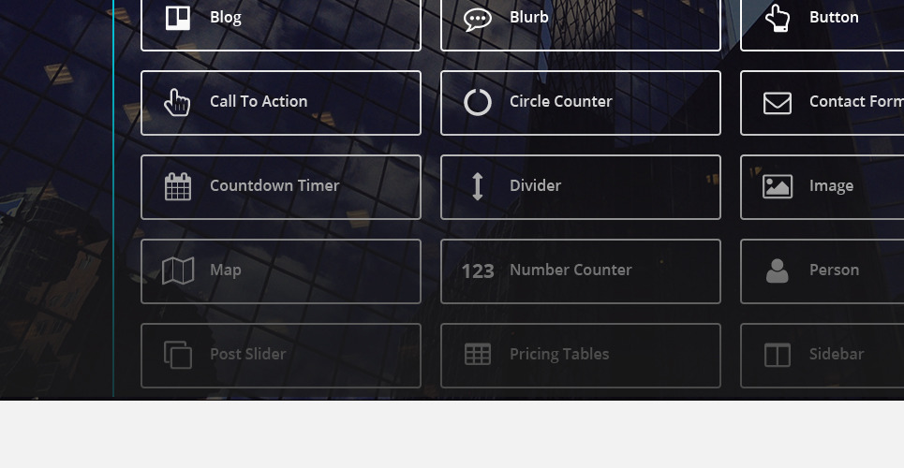The height and width of the screenshot is (468, 904).
Task: Click the Blurb speech bubble icon
Action: 478,18
